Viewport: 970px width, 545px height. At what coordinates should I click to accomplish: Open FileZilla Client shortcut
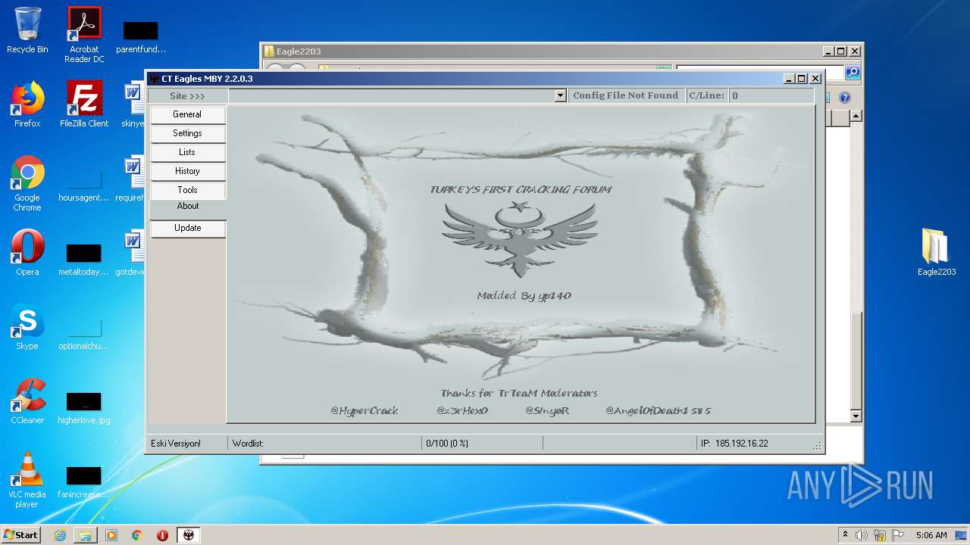pyautogui.click(x=84, y=104)
